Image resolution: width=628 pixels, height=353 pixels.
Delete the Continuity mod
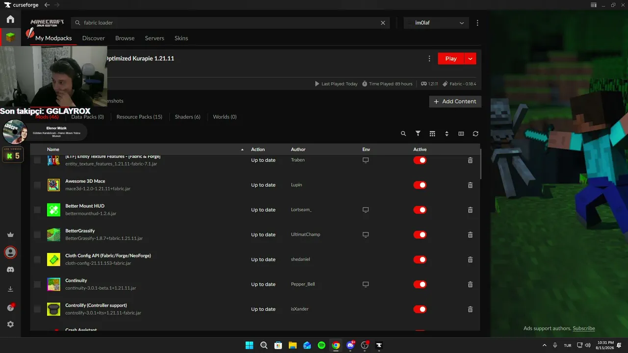coord(470,284)
